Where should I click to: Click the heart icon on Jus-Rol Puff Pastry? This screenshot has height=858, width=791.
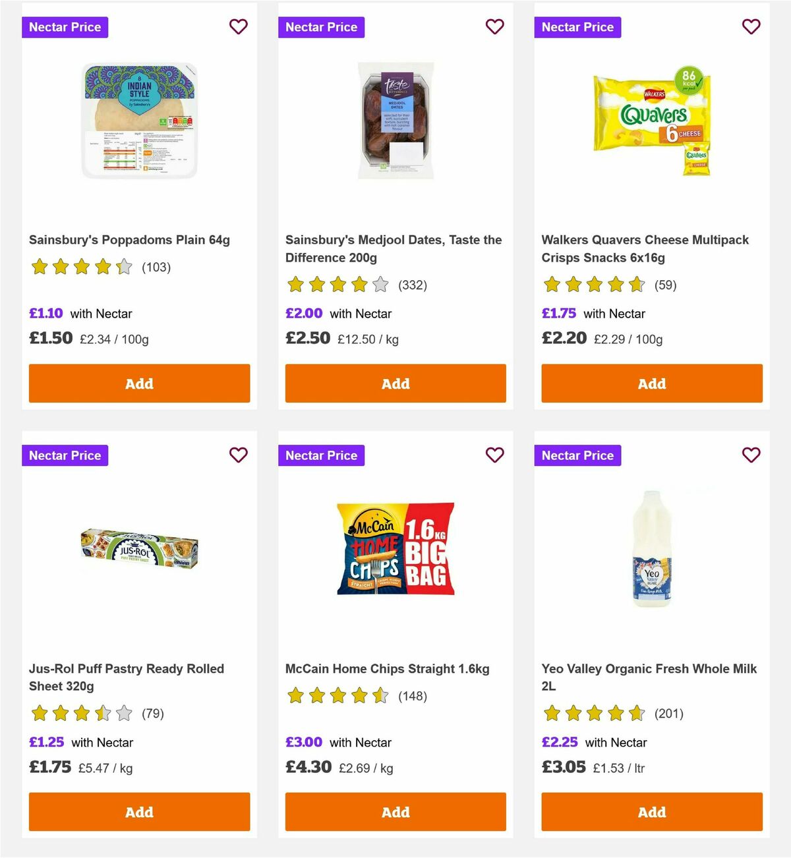pyautogui.click(x=238, y=455)
